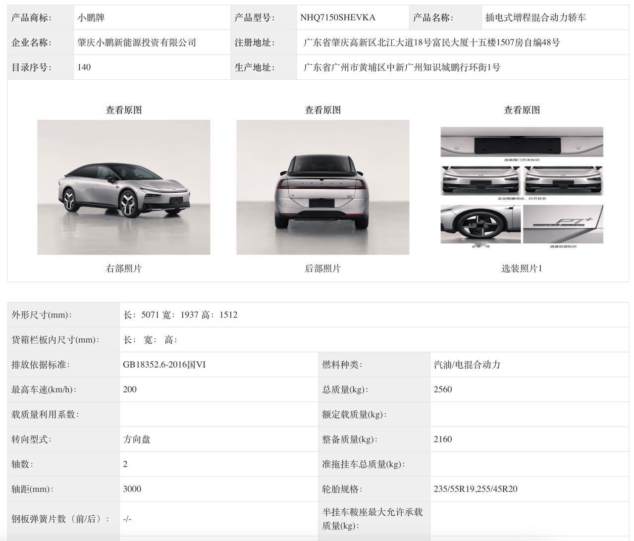634x541 pixels.
Task: Select wheelbase value 3000
Action: [x=132, y=489]
